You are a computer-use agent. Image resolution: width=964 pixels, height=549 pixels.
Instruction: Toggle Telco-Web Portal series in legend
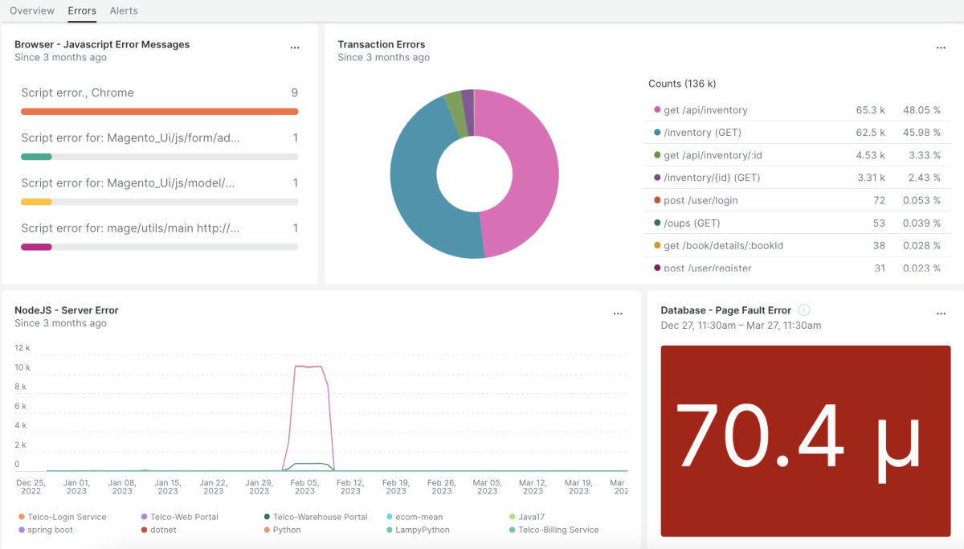coord(184,517)
